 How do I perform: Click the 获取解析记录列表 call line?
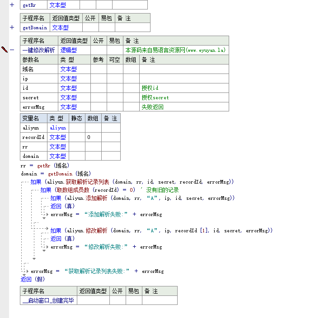132,182
